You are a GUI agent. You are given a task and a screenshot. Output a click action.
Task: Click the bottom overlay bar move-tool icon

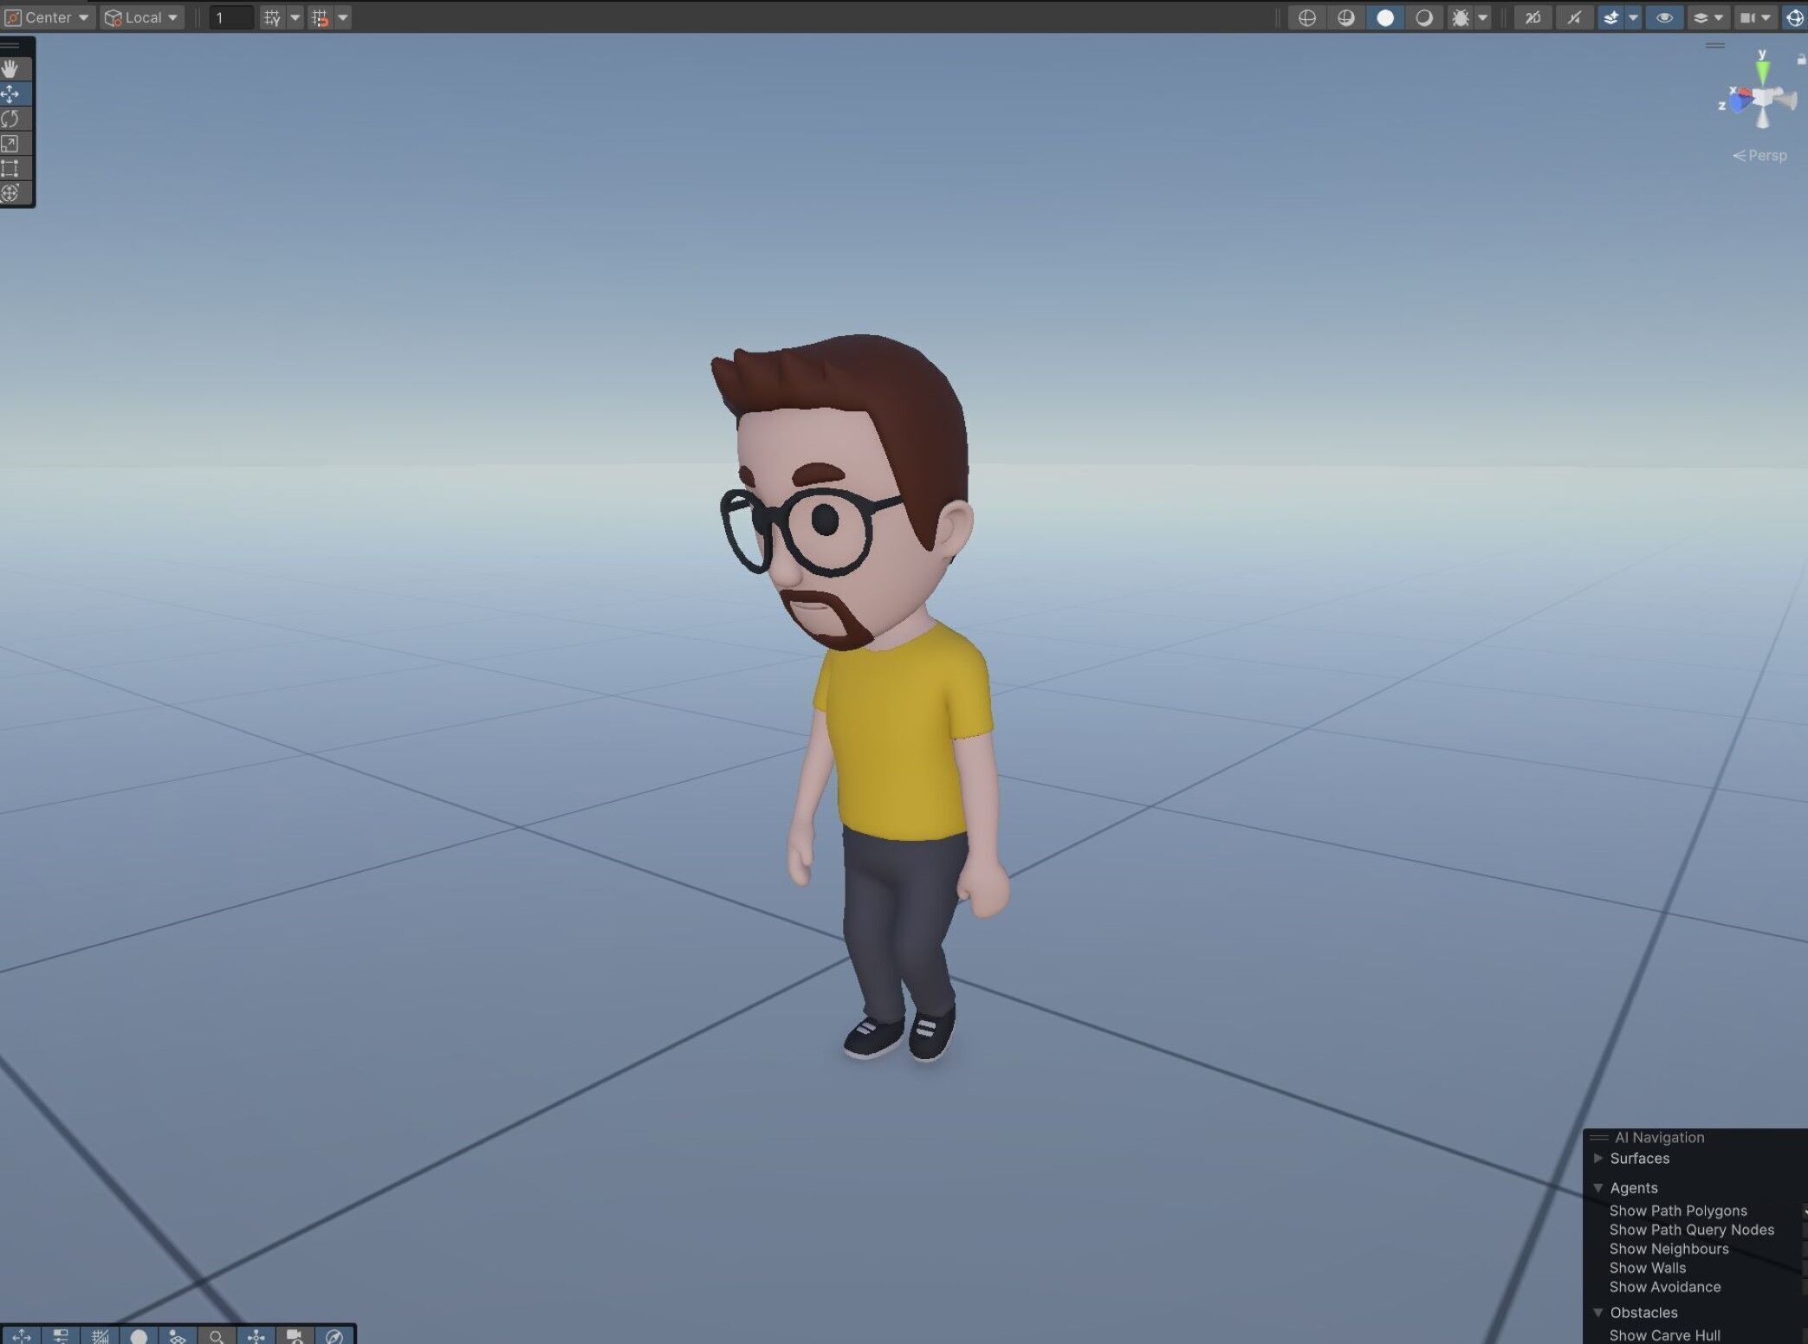coord(22,1336)
